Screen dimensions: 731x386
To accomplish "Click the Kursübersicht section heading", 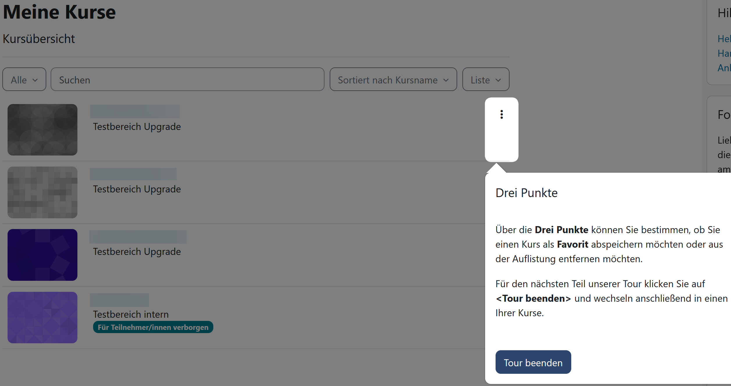I will point(39,39).
